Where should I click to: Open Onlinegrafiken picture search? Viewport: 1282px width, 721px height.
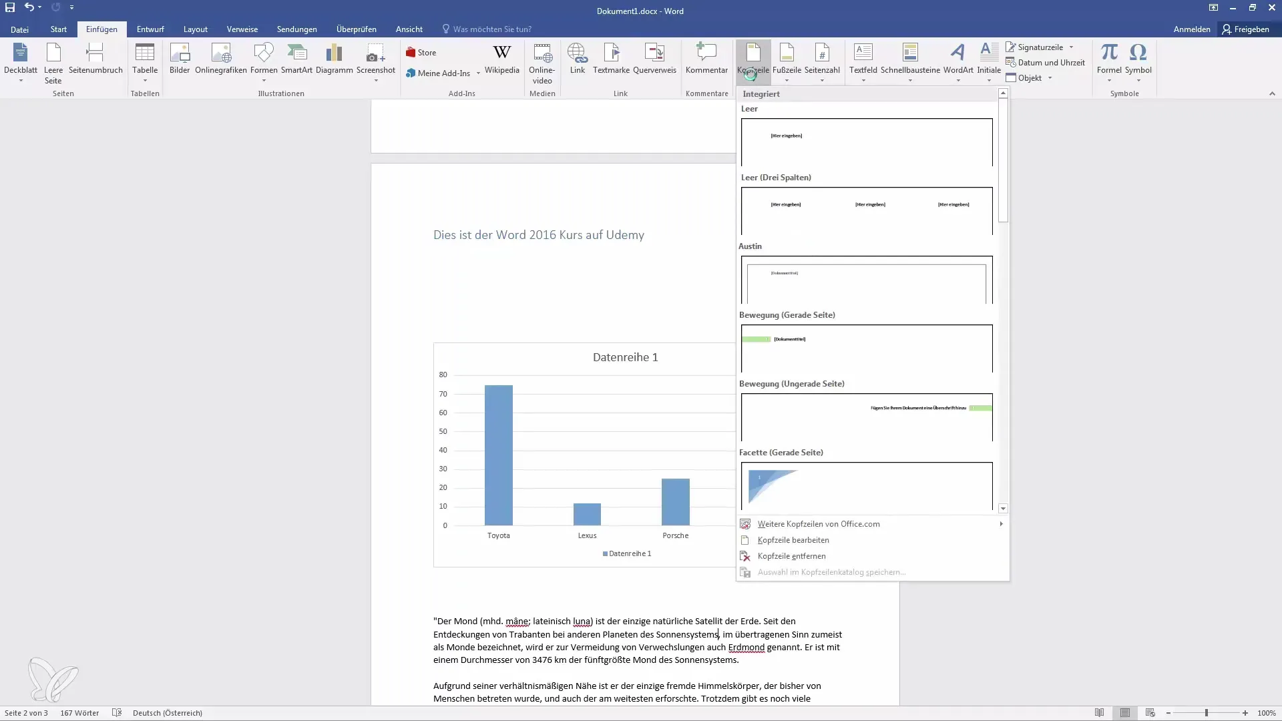221,59
